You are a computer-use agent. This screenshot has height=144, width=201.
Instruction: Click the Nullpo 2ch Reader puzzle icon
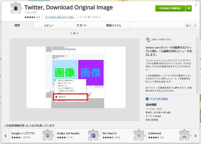[93, 135]
